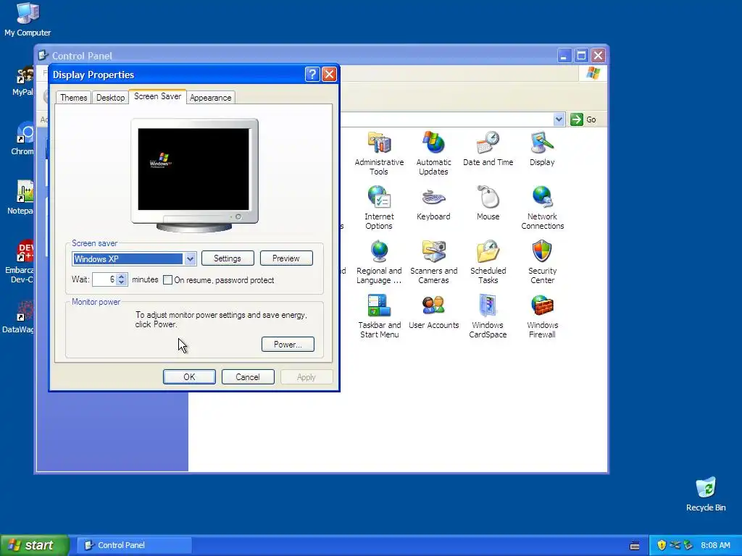Select My Computer desktop icon

pyautogui.click(x=28, y=20)
